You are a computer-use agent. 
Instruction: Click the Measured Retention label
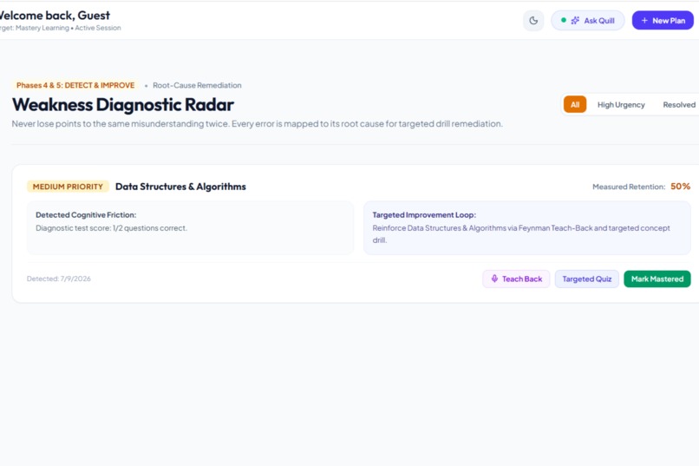pos(629,187)
